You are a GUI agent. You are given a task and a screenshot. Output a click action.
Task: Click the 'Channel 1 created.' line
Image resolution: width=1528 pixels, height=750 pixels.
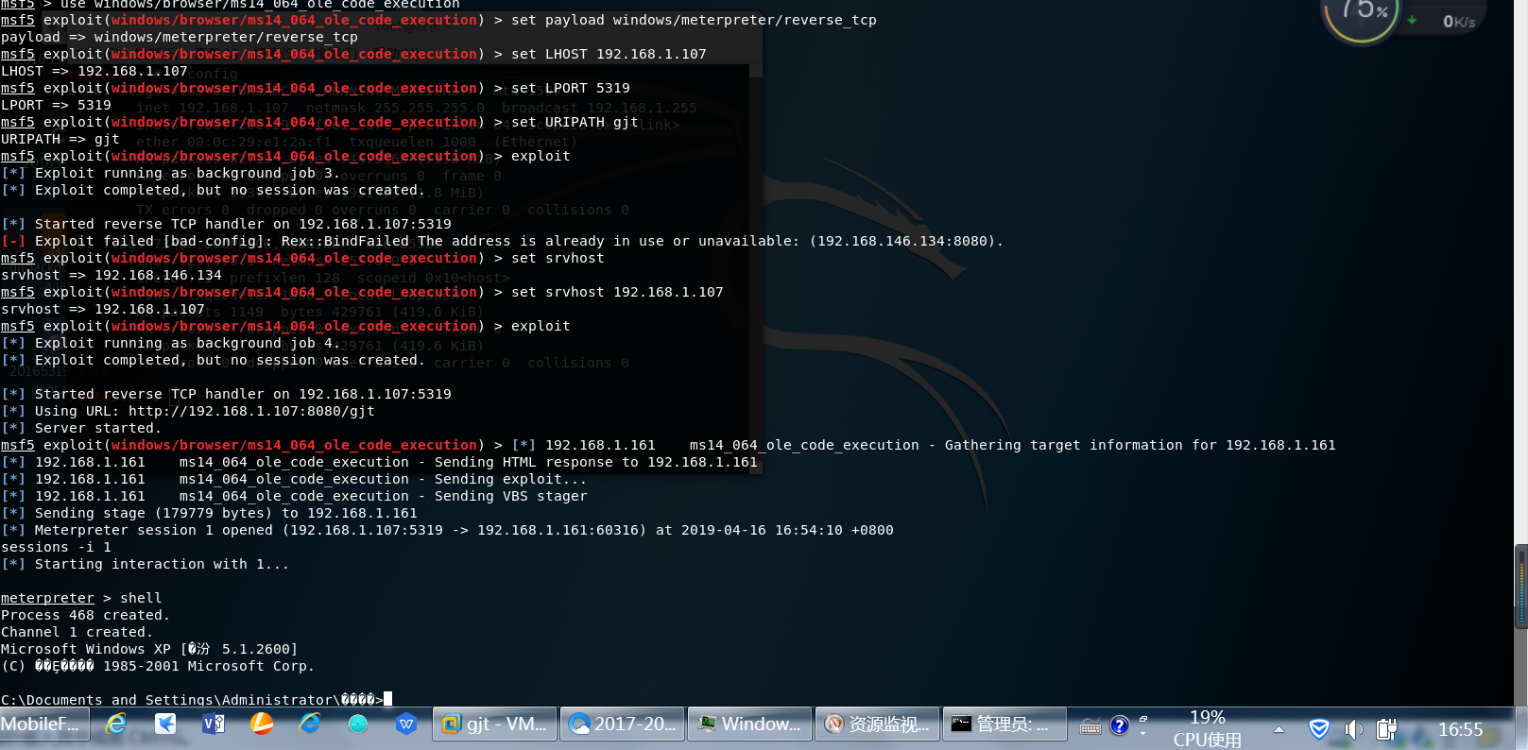tap(77, 632)
